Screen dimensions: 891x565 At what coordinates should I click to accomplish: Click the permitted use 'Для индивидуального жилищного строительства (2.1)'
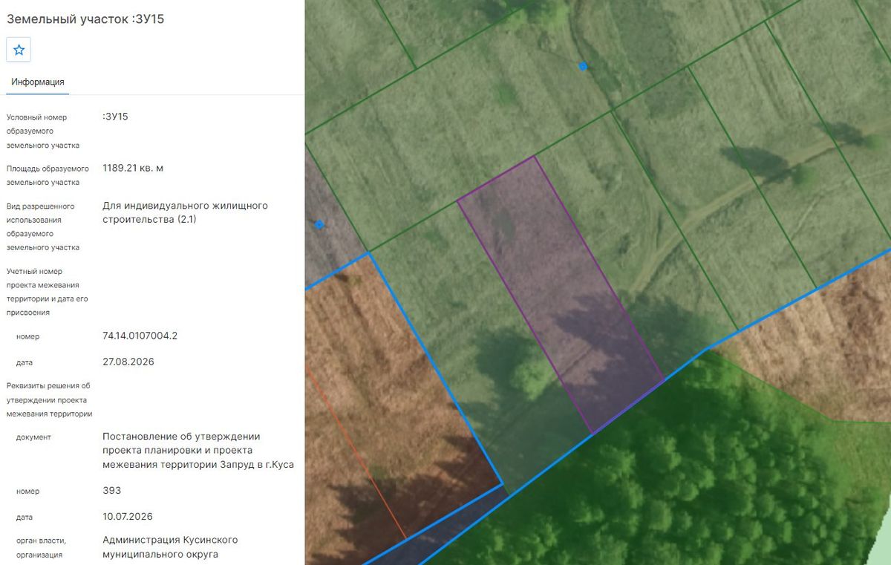[186, 212]
